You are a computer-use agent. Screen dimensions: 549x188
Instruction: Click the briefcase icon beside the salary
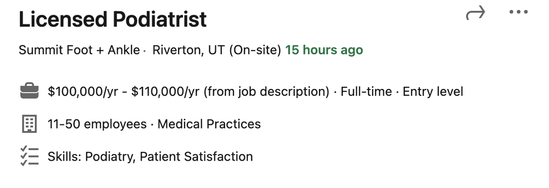[30, 92]
